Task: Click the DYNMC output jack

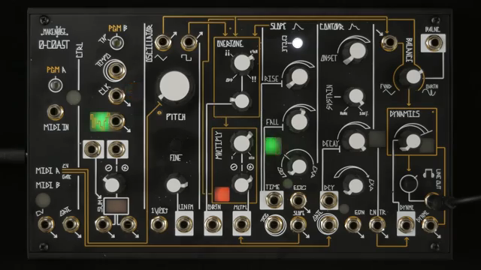Action: 430,224
